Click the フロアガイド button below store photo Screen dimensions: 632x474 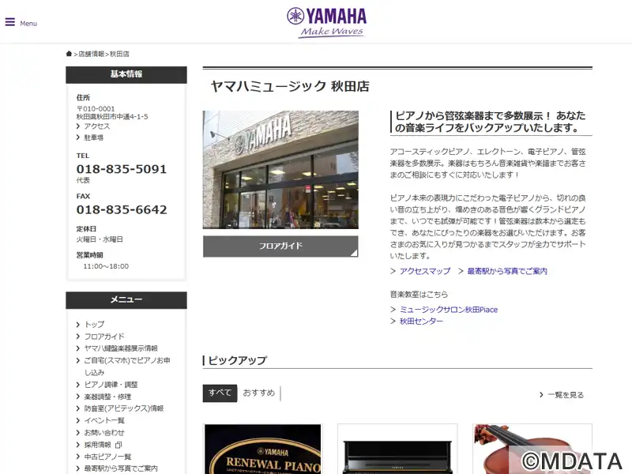tap(280, 246)
